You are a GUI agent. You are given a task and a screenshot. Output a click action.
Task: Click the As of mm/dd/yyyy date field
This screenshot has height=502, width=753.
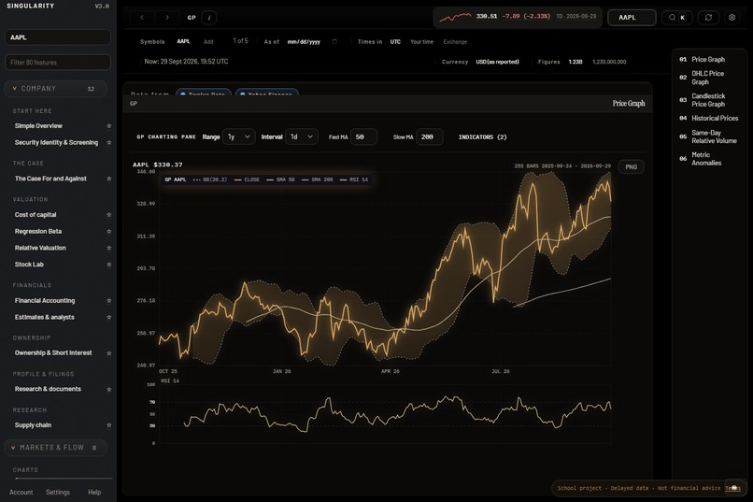[x=304, y=42]
